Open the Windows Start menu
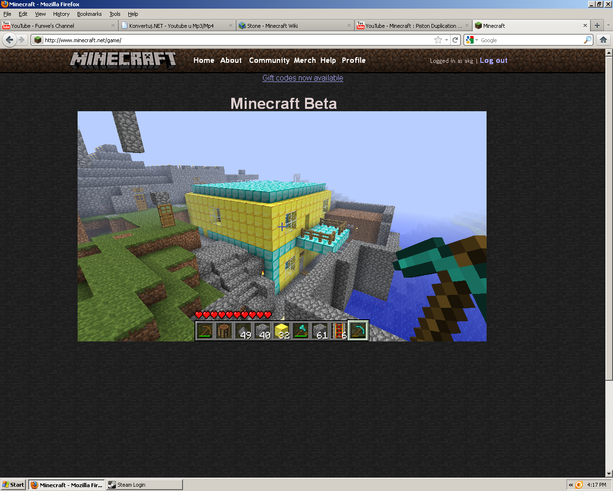613x491 pixels. click(13, 485)
